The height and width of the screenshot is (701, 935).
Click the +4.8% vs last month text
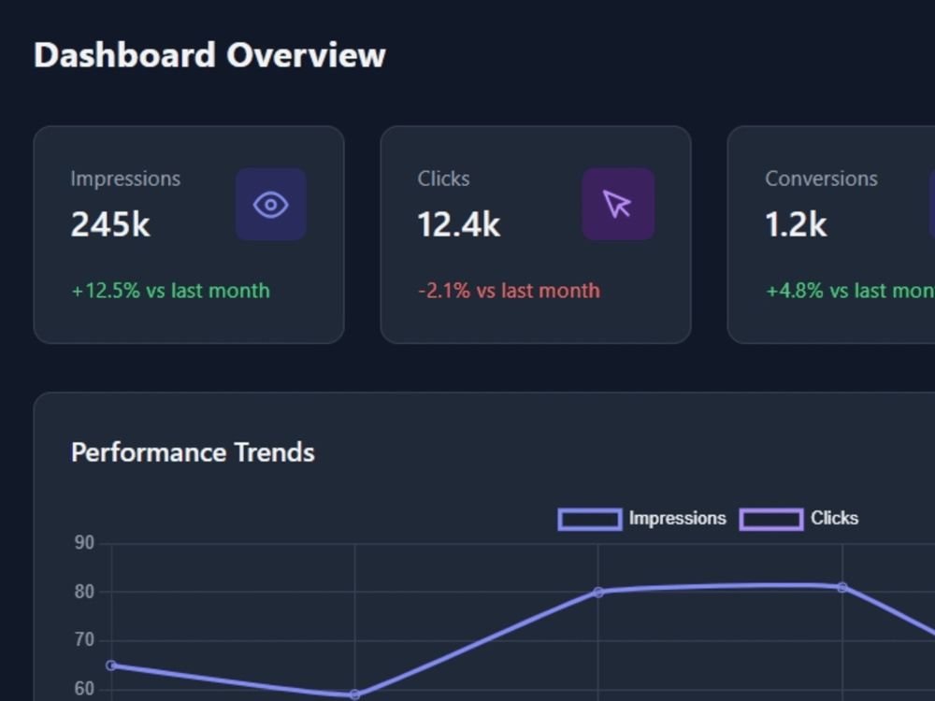850,291
